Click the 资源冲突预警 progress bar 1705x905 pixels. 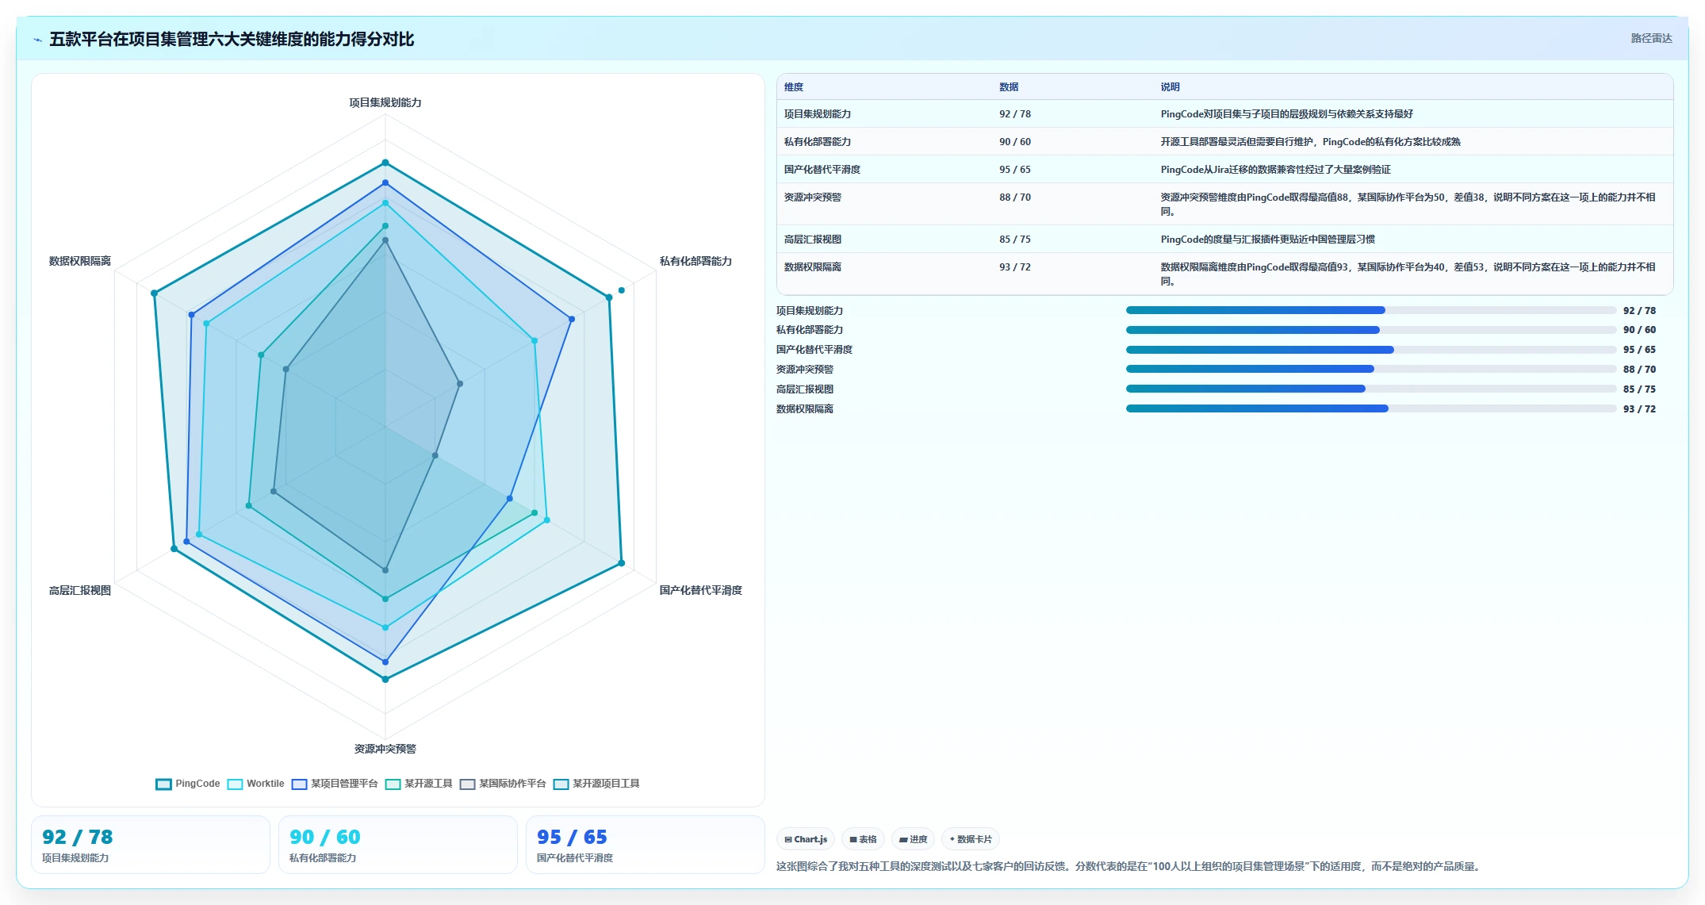1371,369
